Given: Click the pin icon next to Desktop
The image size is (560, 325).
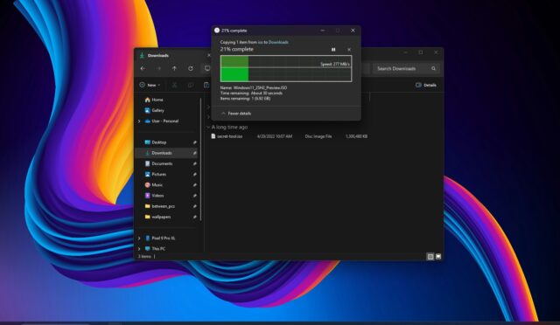Looking at the screenshot, I should (194, 142).
